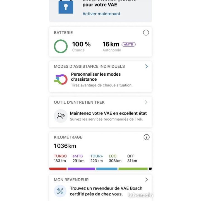
Task: Expand the Outil d'entretien Trek chevron
Action: click(146, 102)
